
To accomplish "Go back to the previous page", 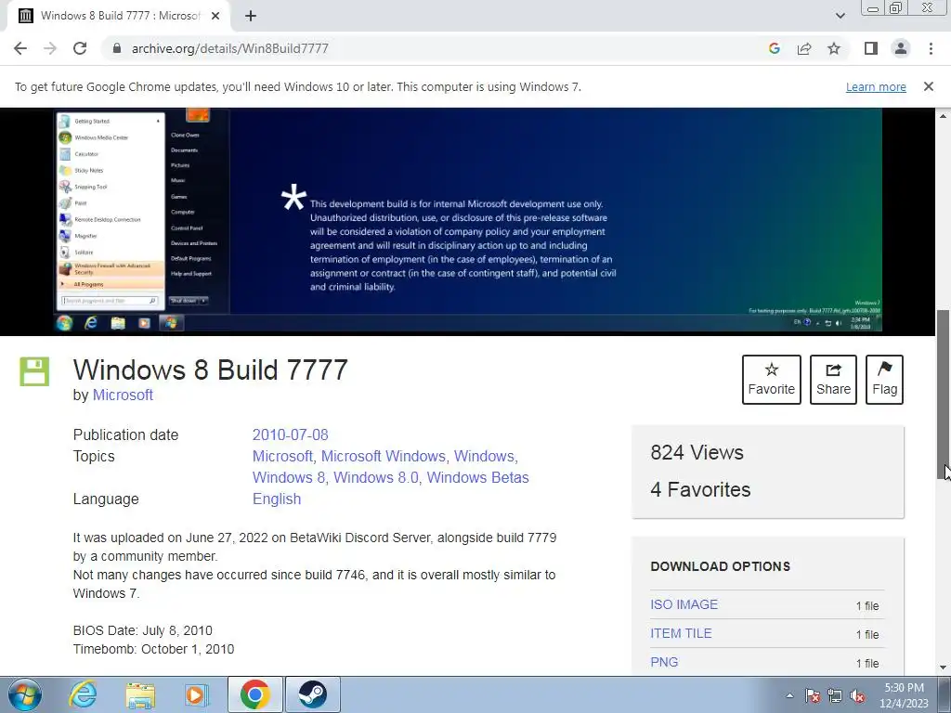I will 20,48.
